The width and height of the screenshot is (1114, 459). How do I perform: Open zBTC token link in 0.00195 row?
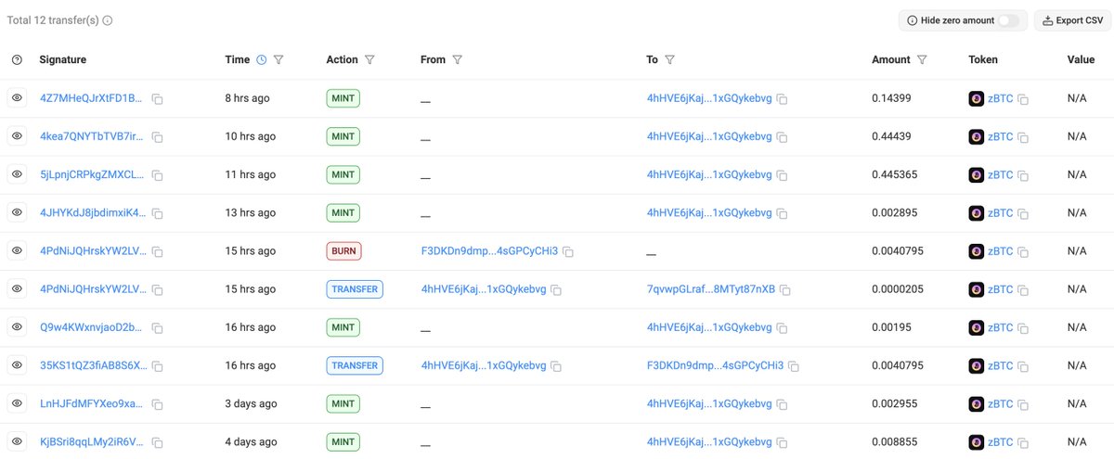[1001, 327]
